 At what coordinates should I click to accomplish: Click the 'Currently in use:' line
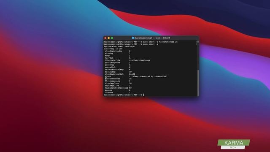pos(113,49)
